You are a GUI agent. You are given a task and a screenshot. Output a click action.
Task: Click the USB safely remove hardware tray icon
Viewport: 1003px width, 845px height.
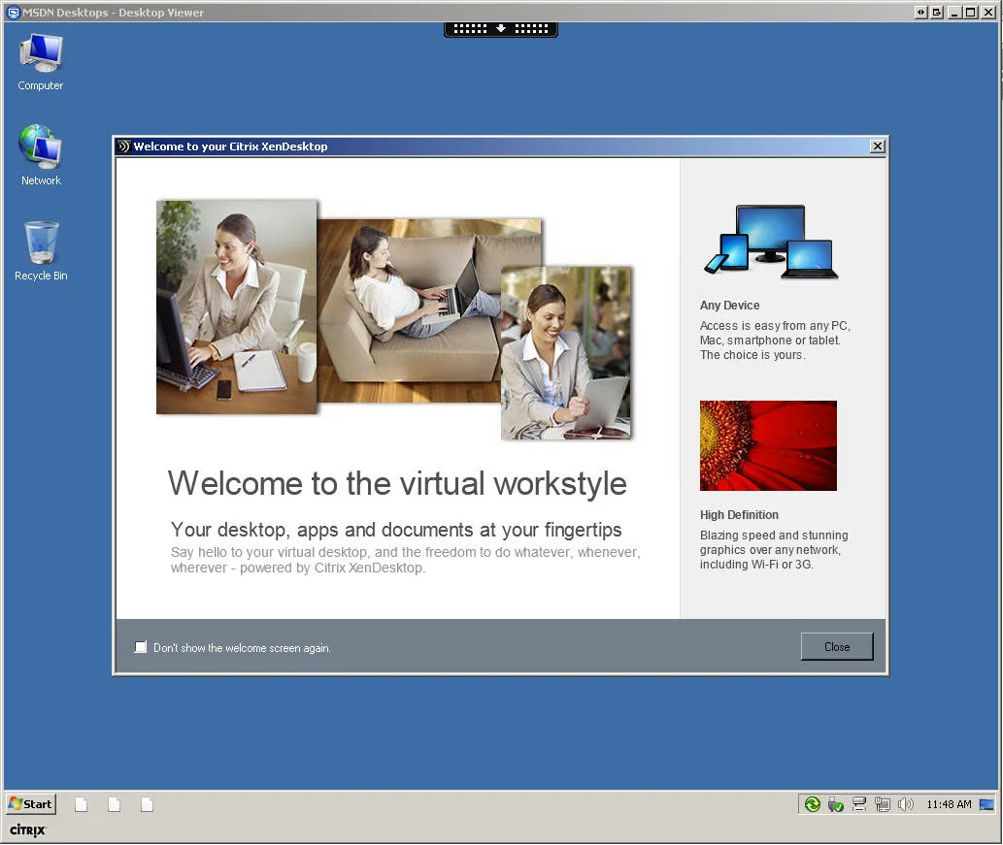pyautogui.click(x=835, y=804)
